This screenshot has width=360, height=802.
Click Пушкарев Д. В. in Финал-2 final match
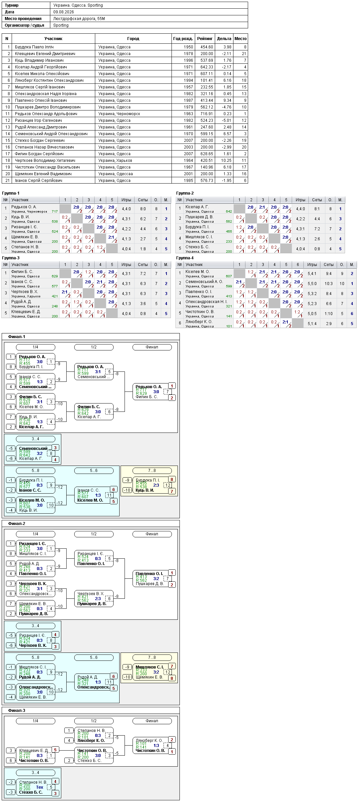pos(150,584)
